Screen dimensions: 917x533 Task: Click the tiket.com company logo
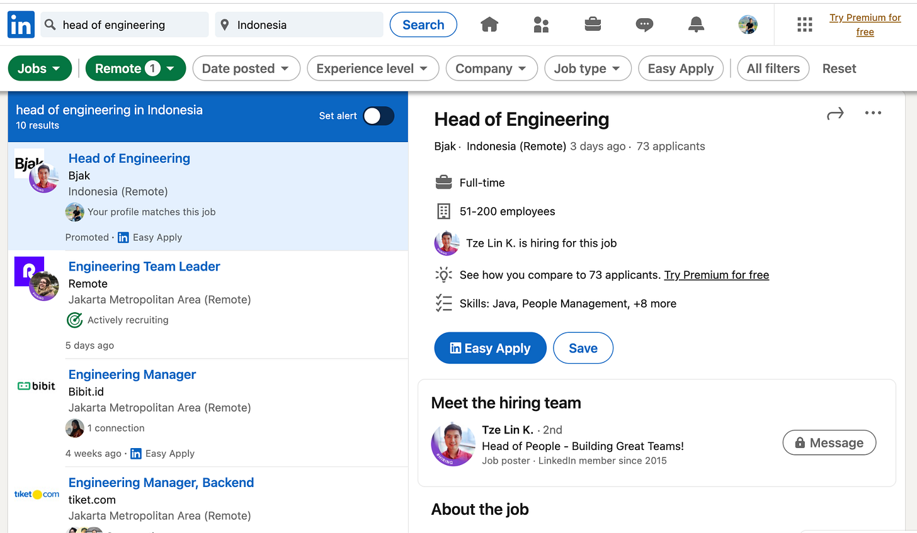tap(37, 494)
